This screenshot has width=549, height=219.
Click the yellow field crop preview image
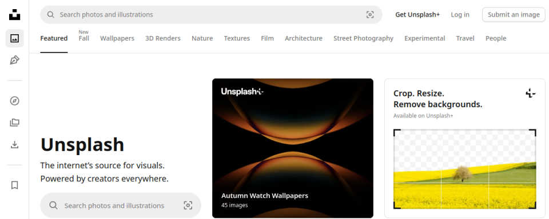(x=464, y=169)
